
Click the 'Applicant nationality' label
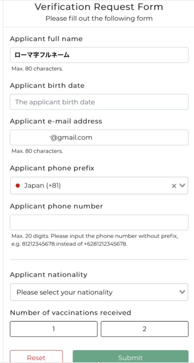click(48, 275)
